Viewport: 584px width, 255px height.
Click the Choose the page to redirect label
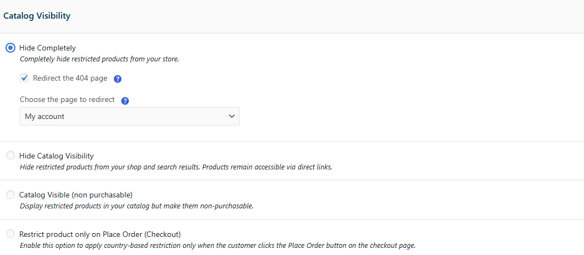[x=67, y=100]
